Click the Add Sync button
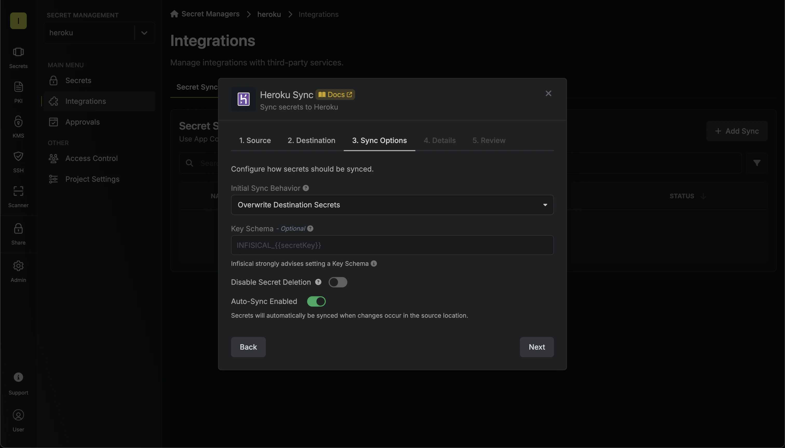The height and width of the screenshot is (448, 785). 737,131
